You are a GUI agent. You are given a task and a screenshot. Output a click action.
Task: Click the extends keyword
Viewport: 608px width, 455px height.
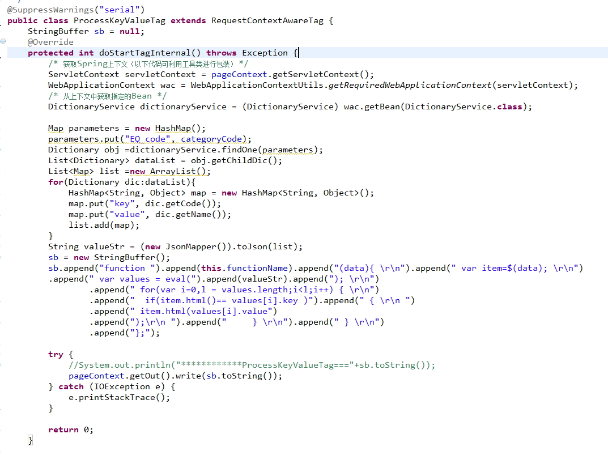[188, 20]
